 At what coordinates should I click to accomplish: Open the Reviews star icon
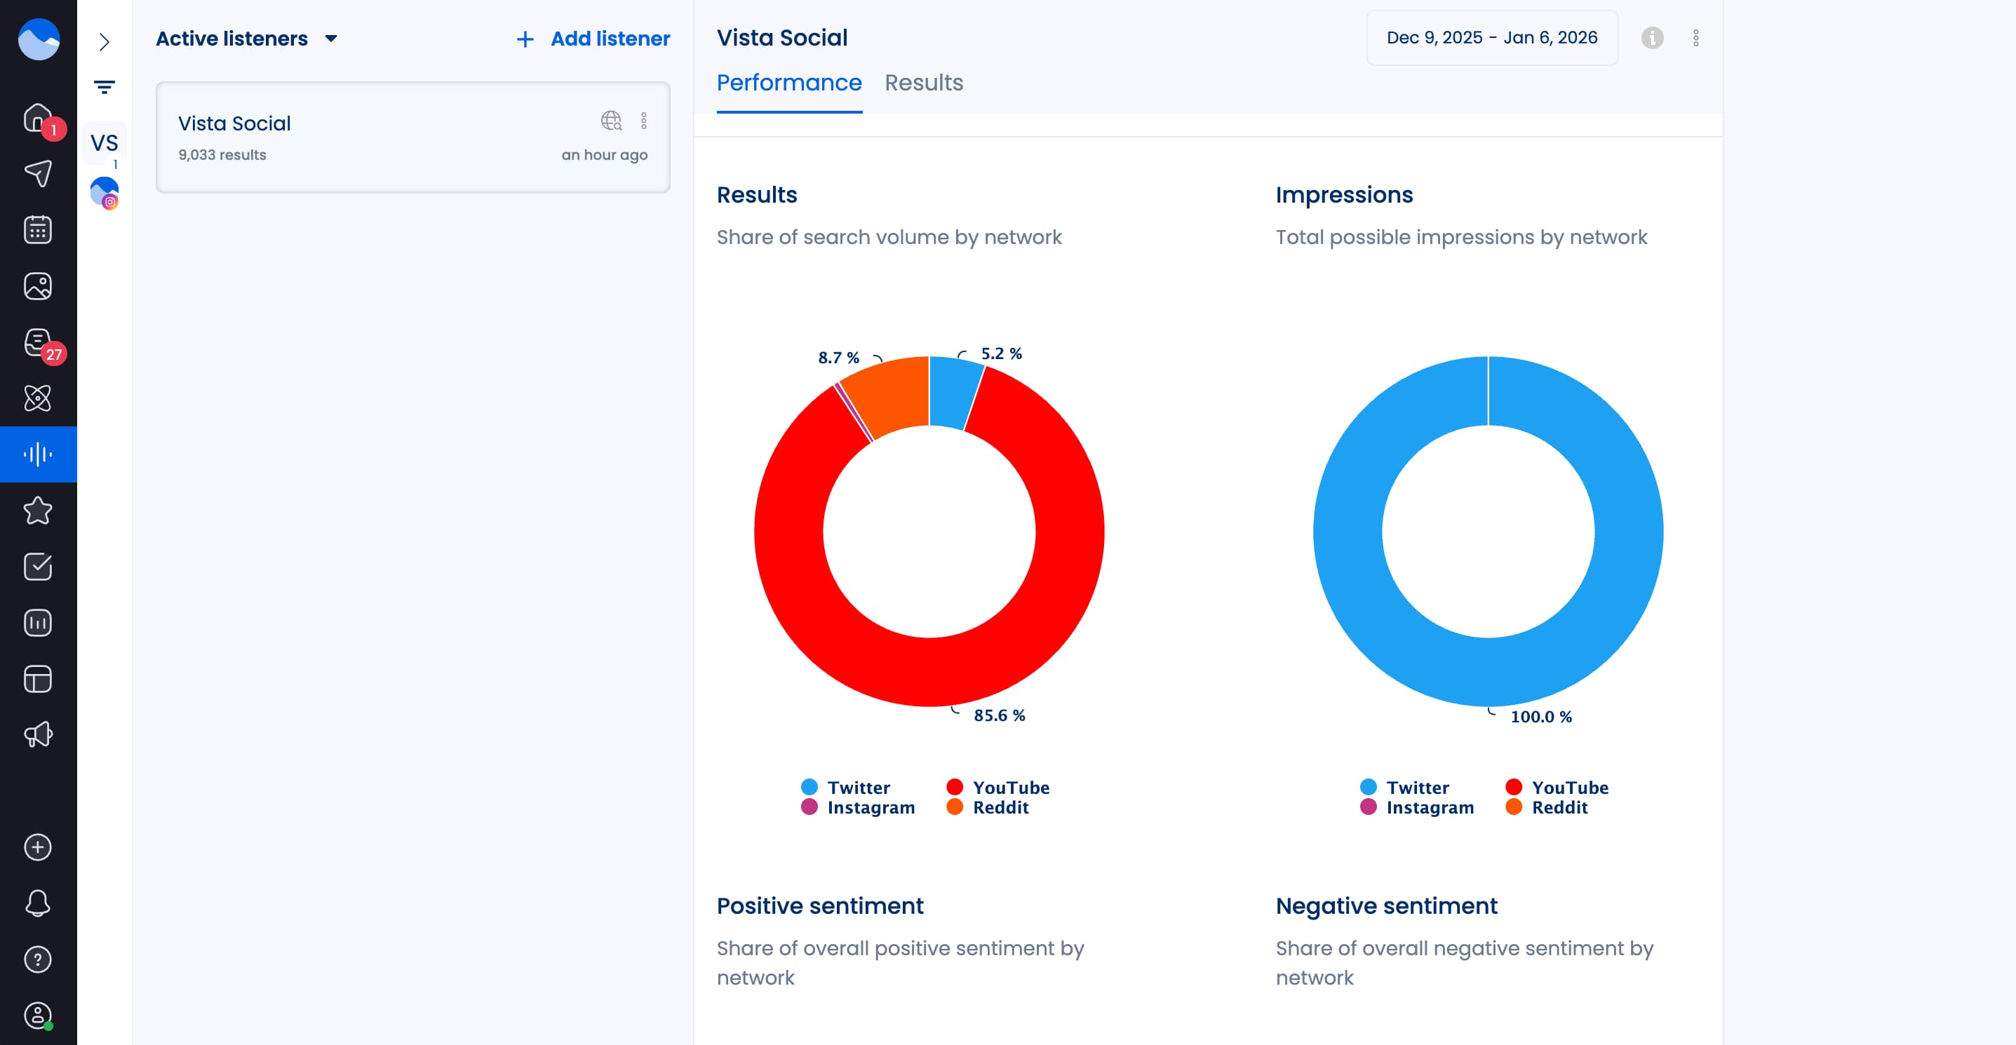click(x=38, y=510)
